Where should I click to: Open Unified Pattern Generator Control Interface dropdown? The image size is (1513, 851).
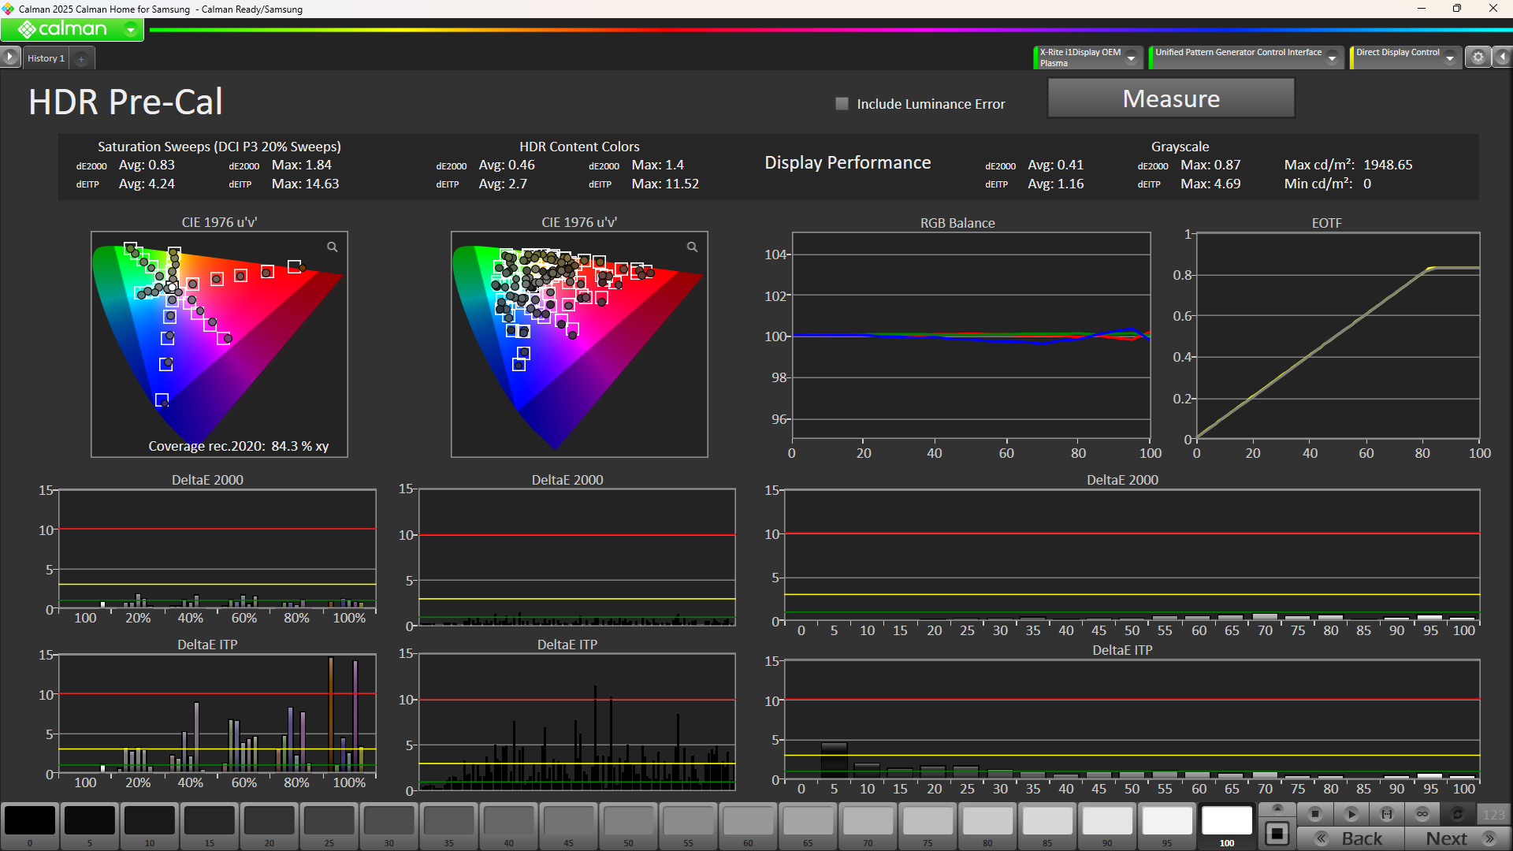(1332, 58)
